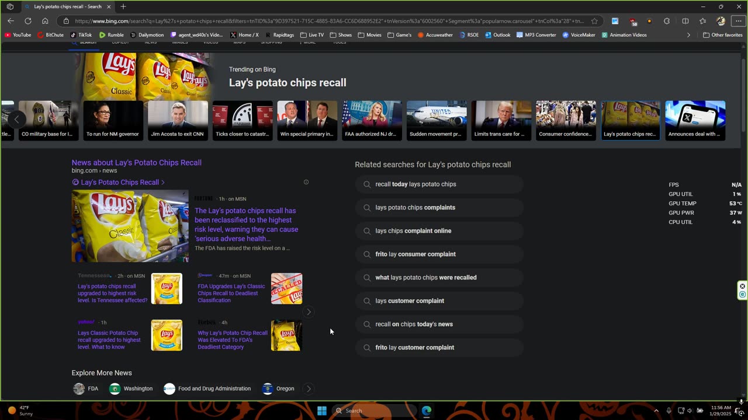Expand the Live TV bookmarks folder
The height and width of the screenshot is (420, 748).
click(x=312, y=35)
